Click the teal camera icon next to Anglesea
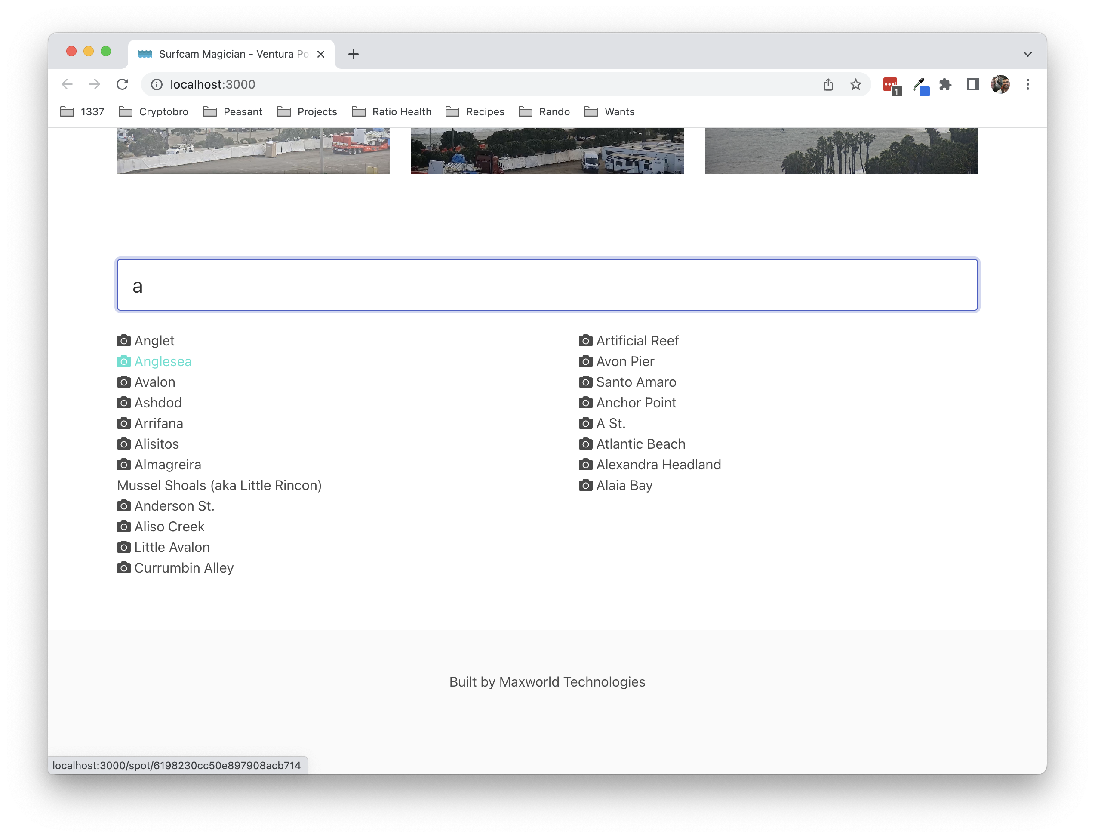 pos(124,361)
